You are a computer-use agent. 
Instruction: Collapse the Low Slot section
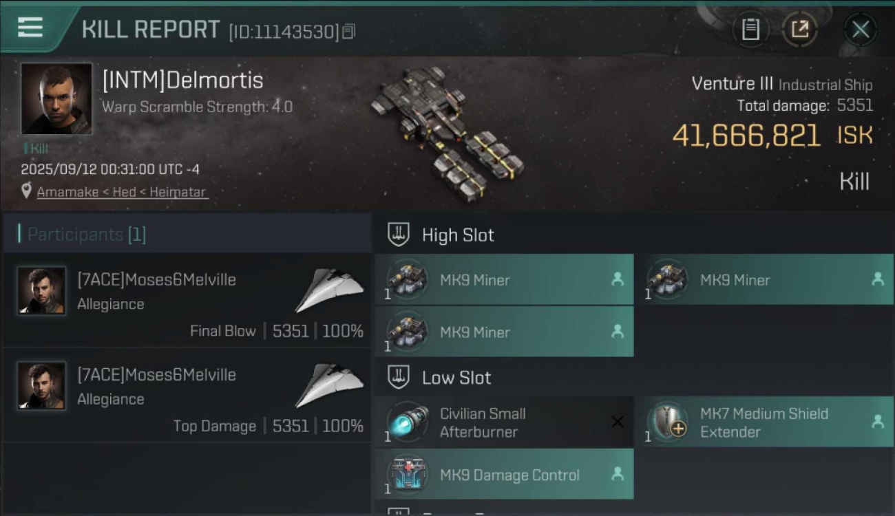tap(399, 377)
